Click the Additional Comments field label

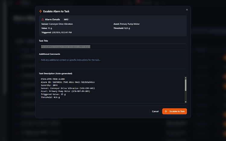(49, 54)
